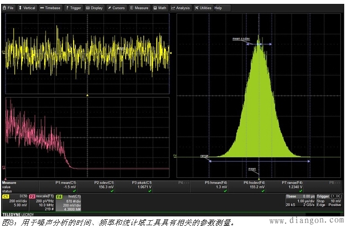This screenshot has height=228, width=347.
Task: Open the Display menu
Action: (95, 8)
